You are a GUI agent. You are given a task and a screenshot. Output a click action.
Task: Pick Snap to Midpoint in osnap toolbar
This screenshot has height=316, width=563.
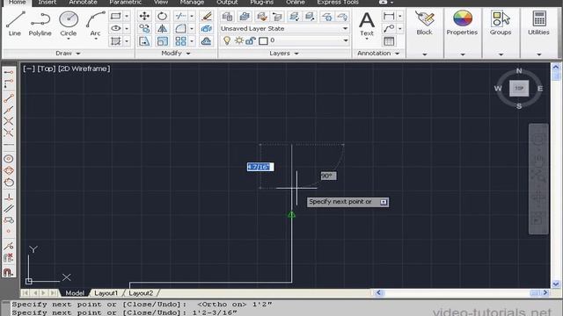click(x=9, y=110)
